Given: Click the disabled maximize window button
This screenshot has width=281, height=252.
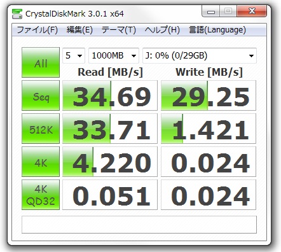Looking at the screenshot, I should point(228,11).
